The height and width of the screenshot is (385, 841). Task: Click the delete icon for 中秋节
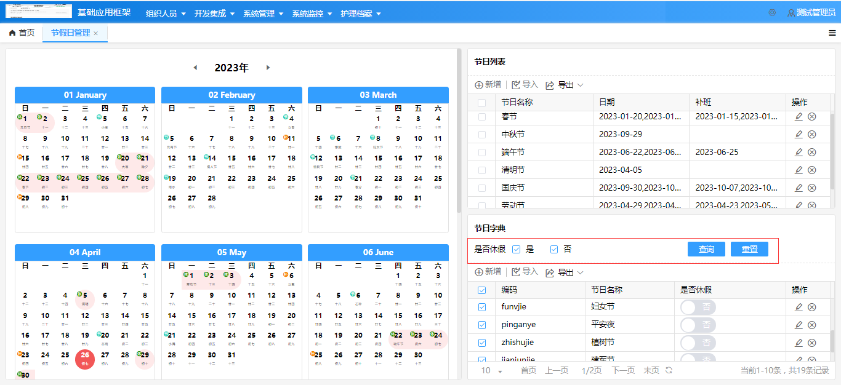(x=811, y=133)
